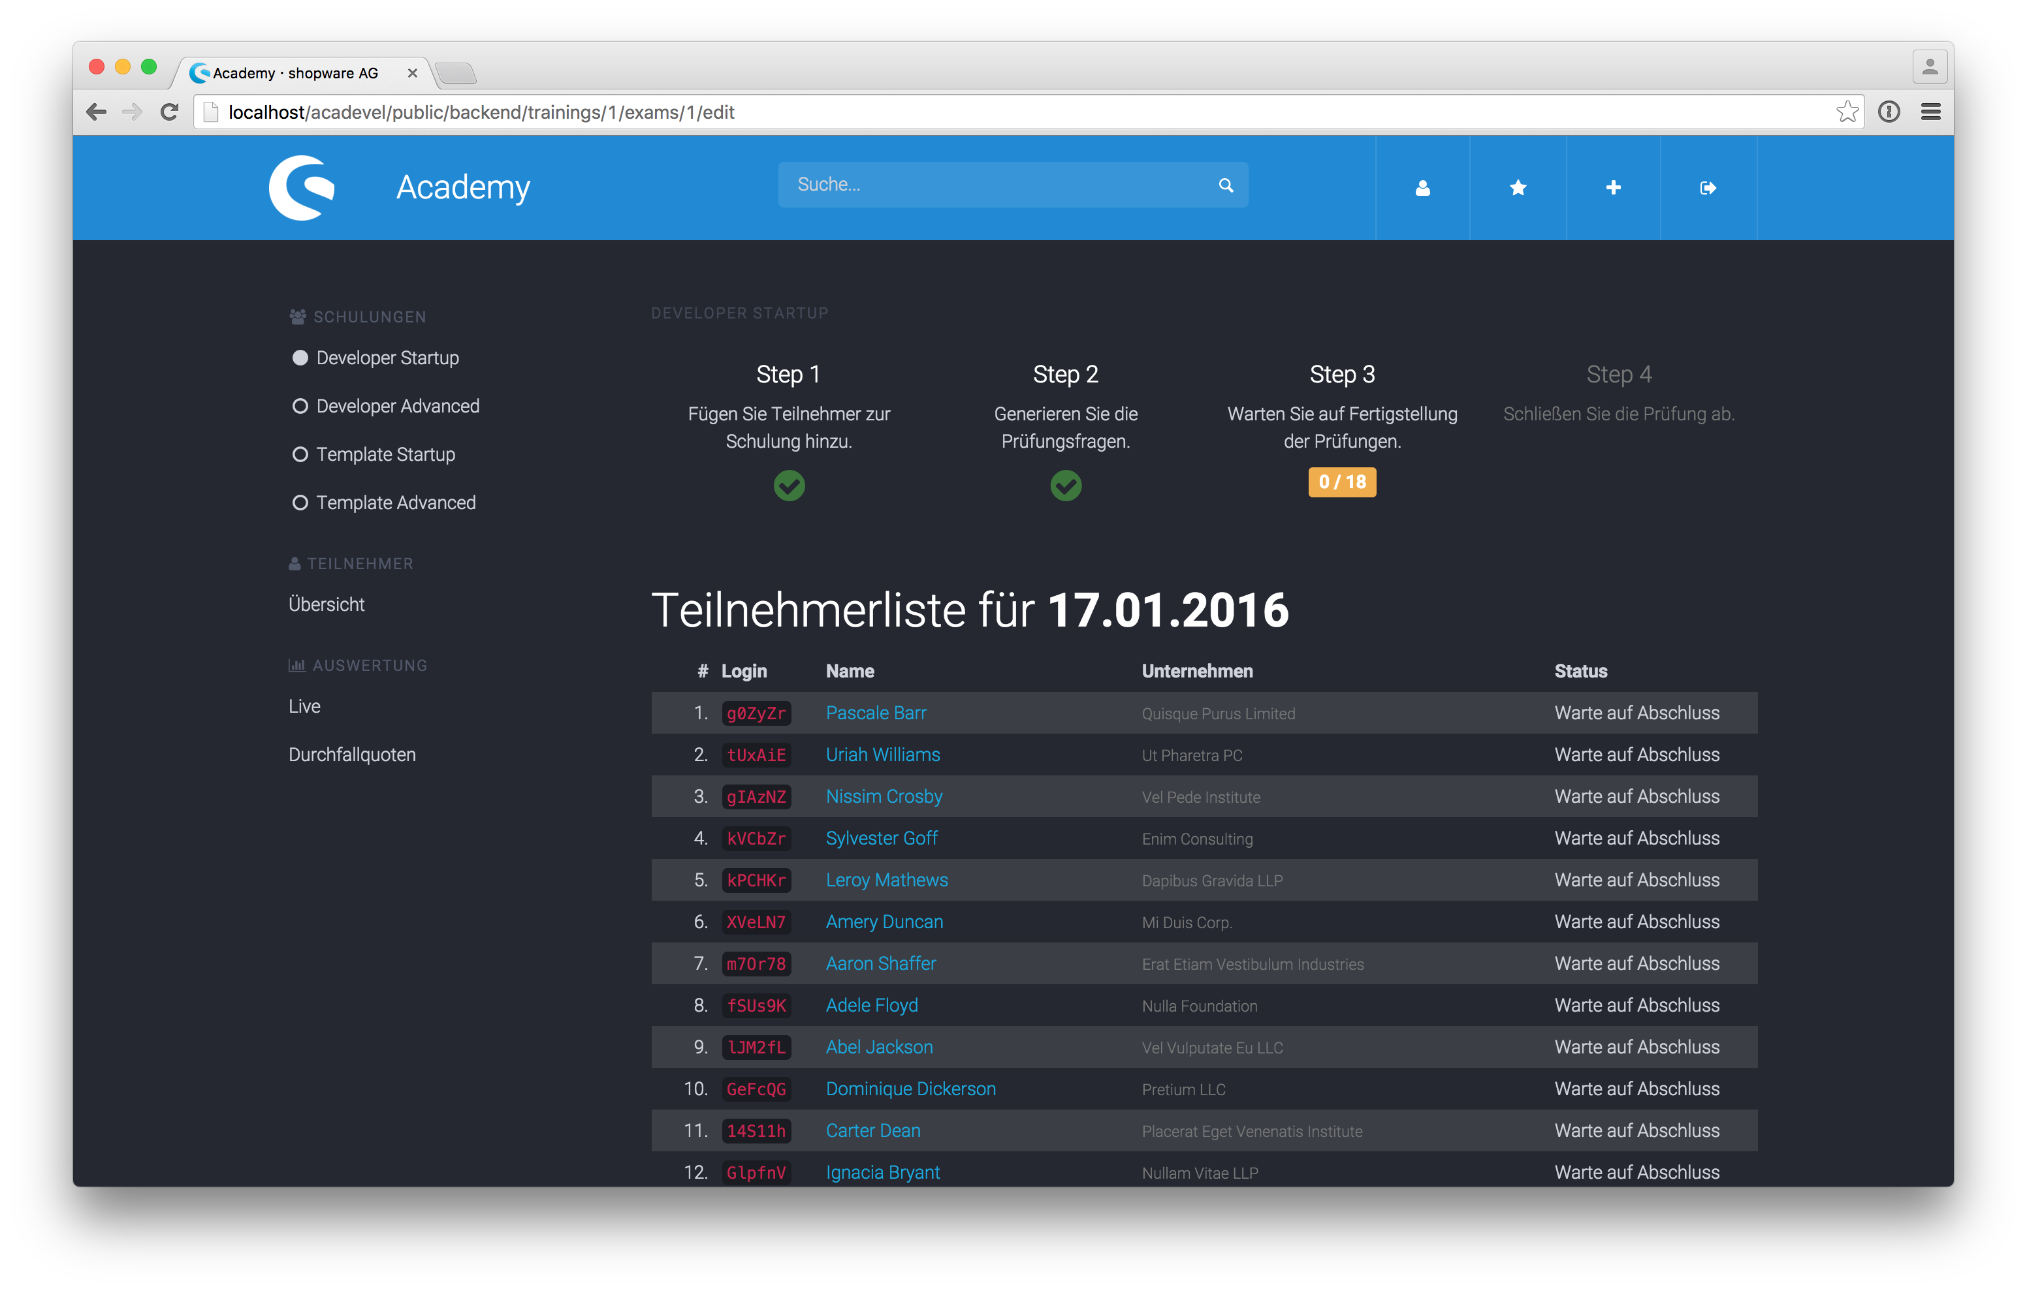2027x1291 pixels.
Task: Open the Live evaluation page
Action: [305, 706]
